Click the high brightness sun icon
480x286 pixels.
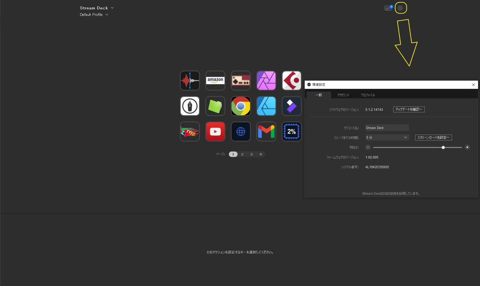coord(467,147)
